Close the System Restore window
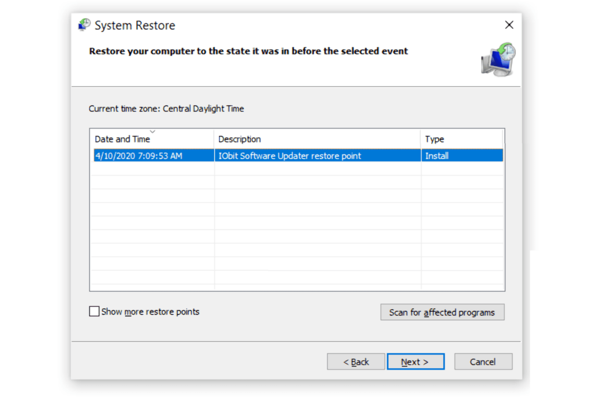The width and height of the screenshot is (596, 397). tap(509, 25)
